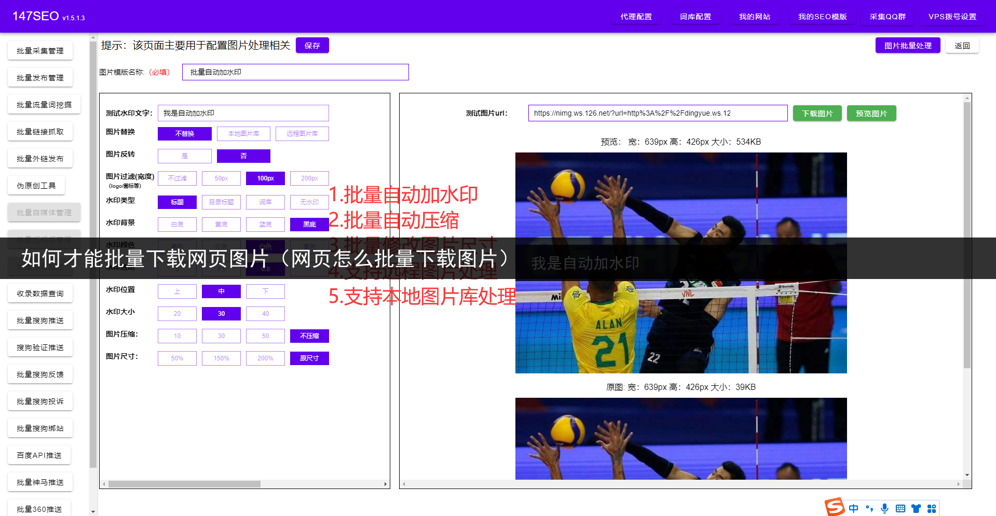Open 批量流量词挖掘 in sidebar

tap(44, 105)
